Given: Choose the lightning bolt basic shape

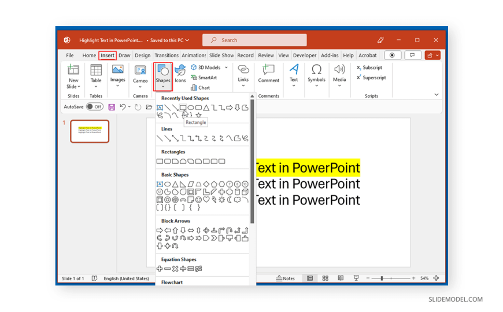Looking at the screenshot, I should [214, 200].
